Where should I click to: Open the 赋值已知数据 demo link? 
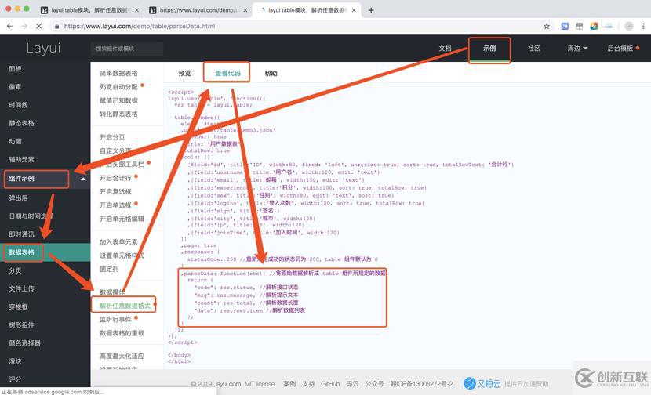118,100
